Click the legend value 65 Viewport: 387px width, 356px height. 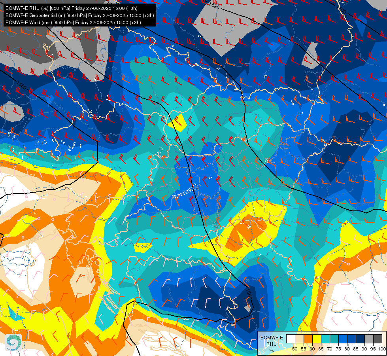321,349
